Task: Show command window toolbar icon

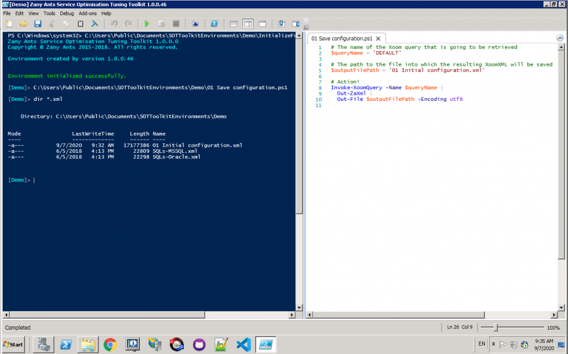Action: point(281,24)
